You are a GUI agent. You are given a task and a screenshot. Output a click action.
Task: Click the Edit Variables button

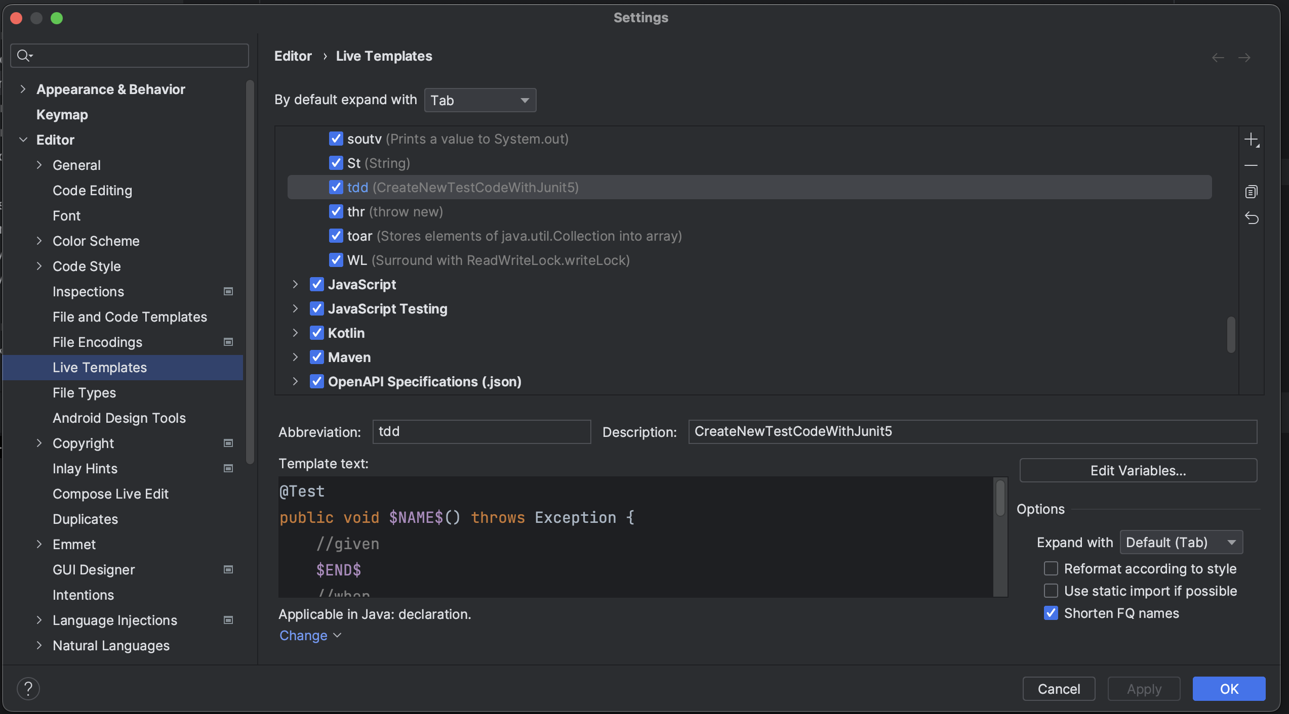tap(1138, 470)
